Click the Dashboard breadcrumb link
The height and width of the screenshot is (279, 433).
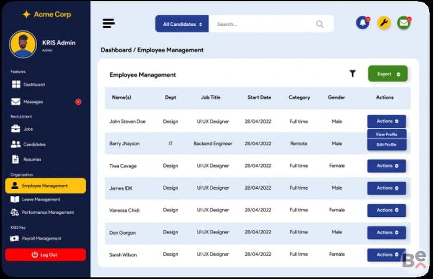tap(116, 50)
